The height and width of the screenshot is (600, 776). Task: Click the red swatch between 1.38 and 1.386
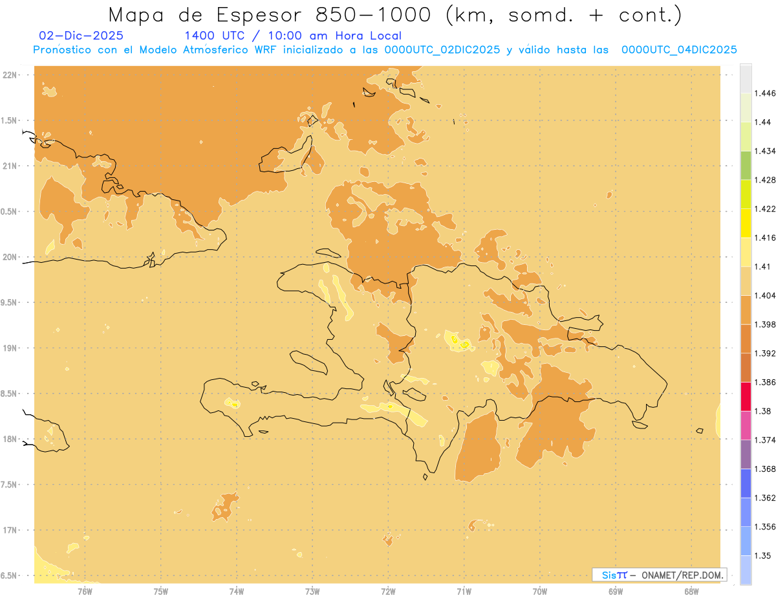point(746,396)
